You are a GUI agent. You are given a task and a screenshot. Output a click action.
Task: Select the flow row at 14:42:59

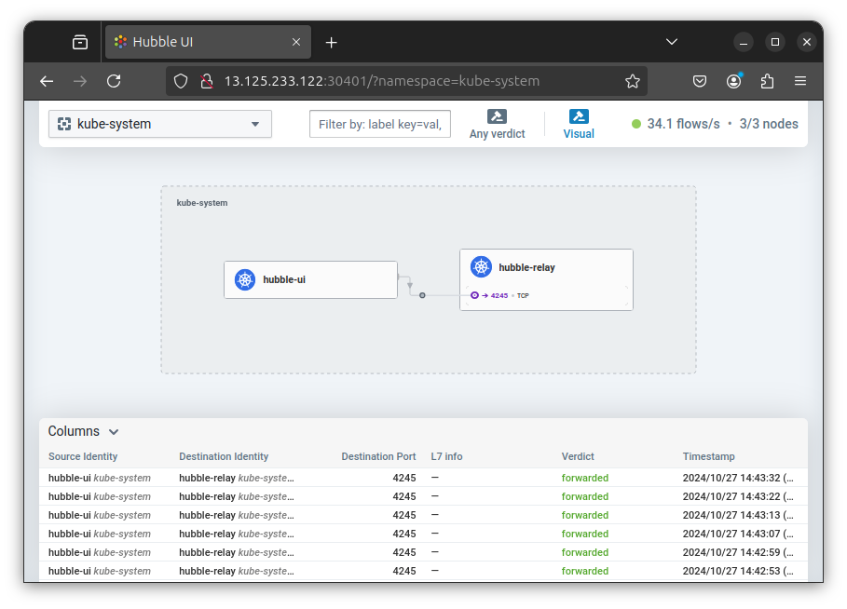(423, 552)
